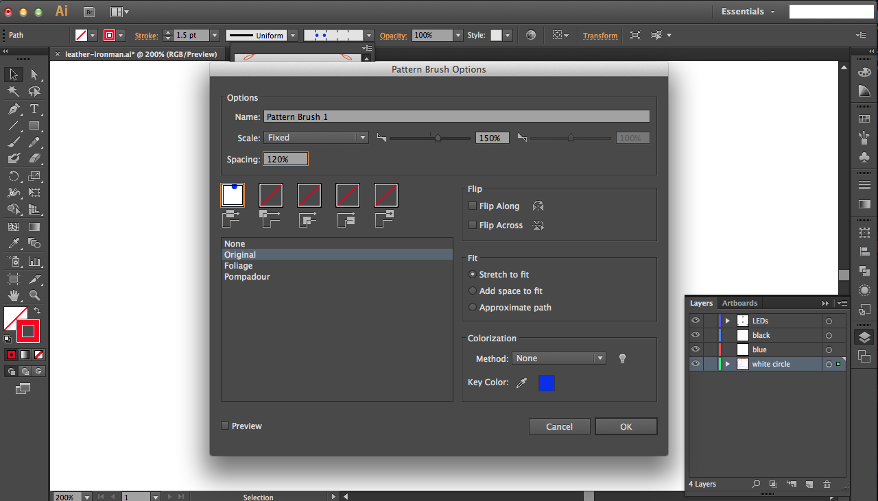
Task: Select 'Pompadour' in the tile pattern list
Action: [337, 277]
